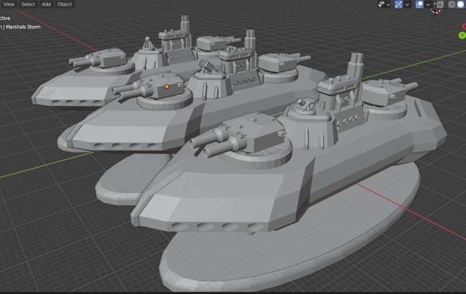
Task: Click the 'Marshals Storm' object label text
Action: (x=23, y=27)
